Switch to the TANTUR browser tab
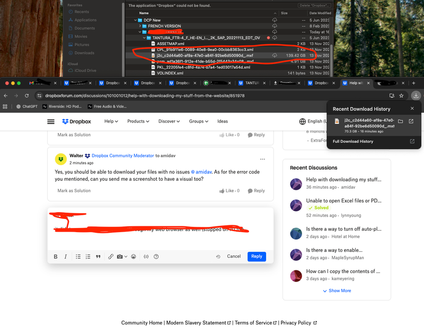424x334 pixels. tap(249, 83)
